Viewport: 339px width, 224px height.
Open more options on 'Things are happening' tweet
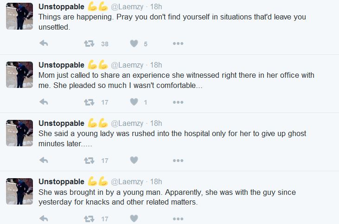coord(178,44)
